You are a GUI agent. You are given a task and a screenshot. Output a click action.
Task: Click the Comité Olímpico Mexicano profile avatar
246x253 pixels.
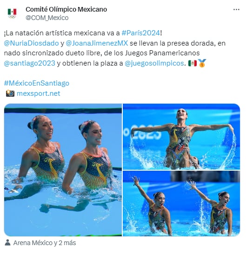tap(12, 13)
